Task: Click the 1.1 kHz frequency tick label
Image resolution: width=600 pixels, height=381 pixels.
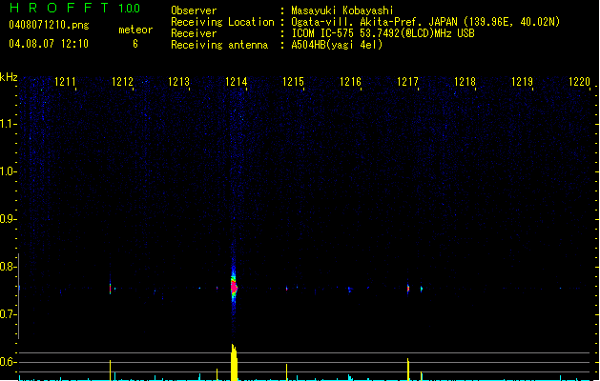Action: pos(8,124)
